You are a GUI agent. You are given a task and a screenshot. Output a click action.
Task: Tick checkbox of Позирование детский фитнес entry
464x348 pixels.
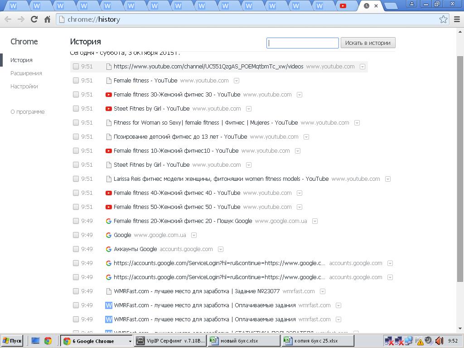[x=76, y=137]
